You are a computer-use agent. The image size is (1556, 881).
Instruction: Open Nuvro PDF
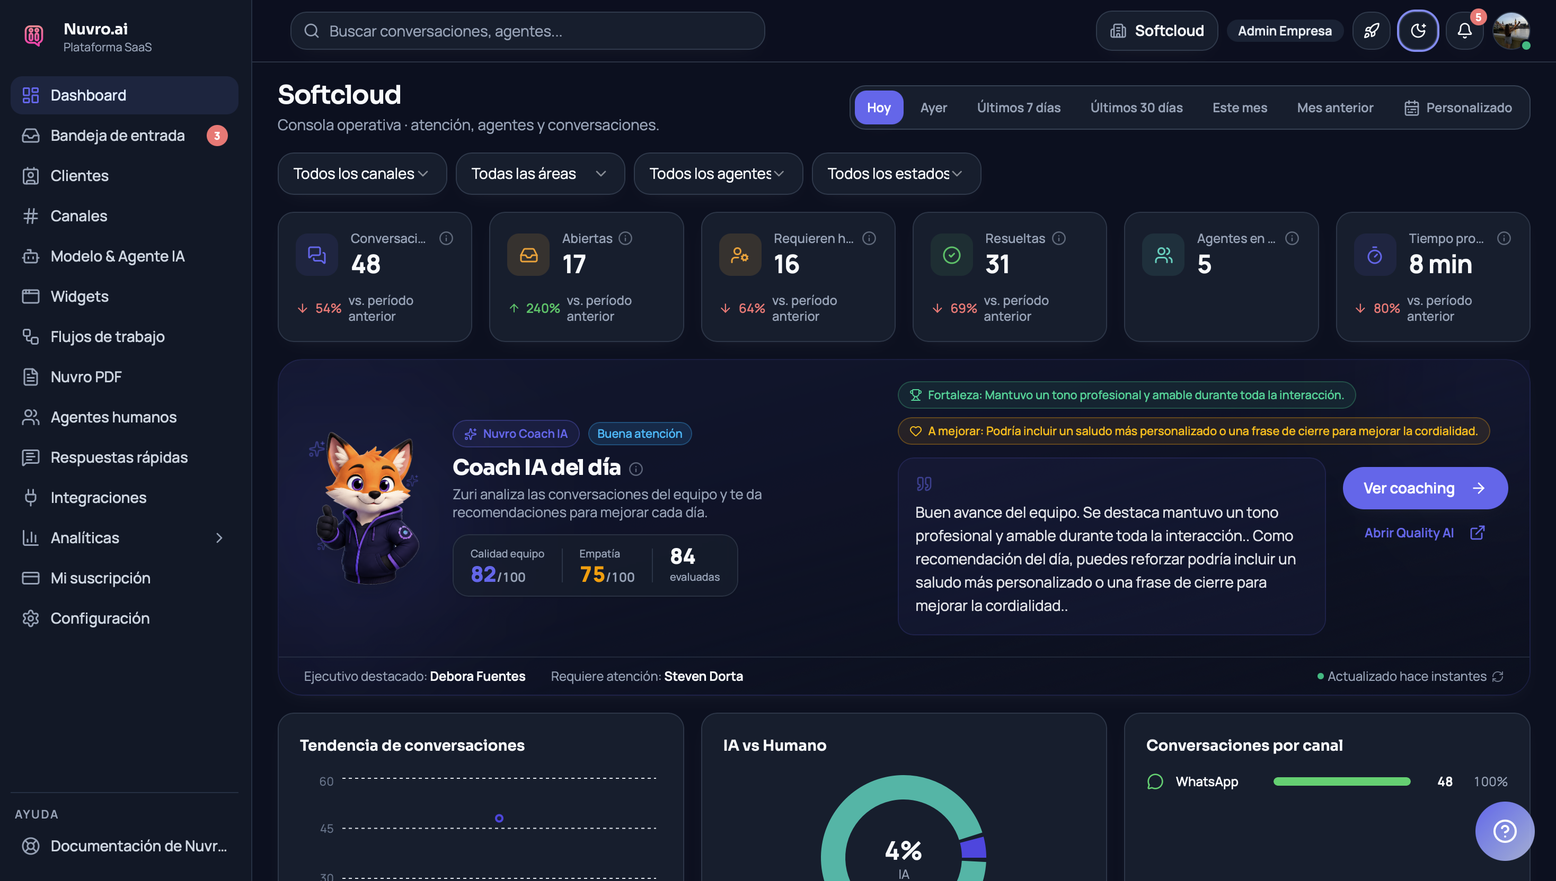click(x=124, y=377)
